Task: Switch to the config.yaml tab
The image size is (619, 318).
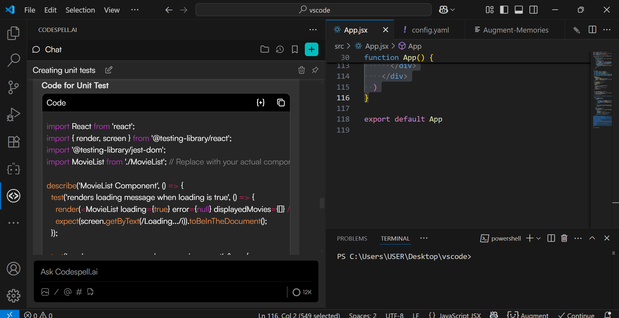Action: 430,30
